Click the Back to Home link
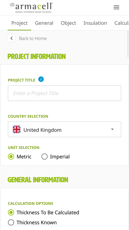The height and width of the screenshot is (230, 129). click(x=33, y=38)
